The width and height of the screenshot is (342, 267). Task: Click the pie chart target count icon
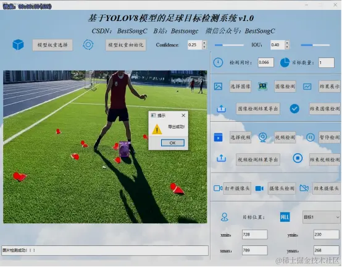[285, 62]
